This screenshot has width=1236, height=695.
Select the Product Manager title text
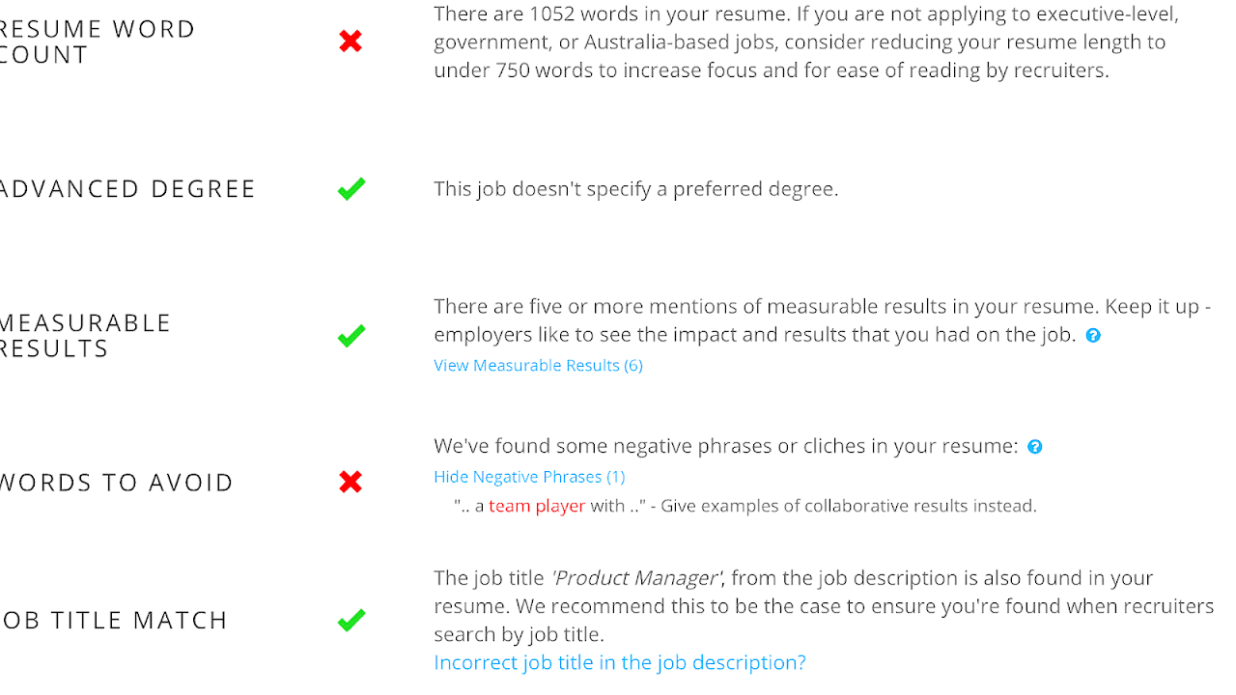[634, 577]
